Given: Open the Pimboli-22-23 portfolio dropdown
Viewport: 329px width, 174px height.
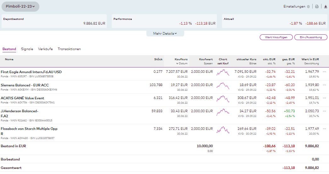Looking at the screenshot, I should tap(20, 7).
